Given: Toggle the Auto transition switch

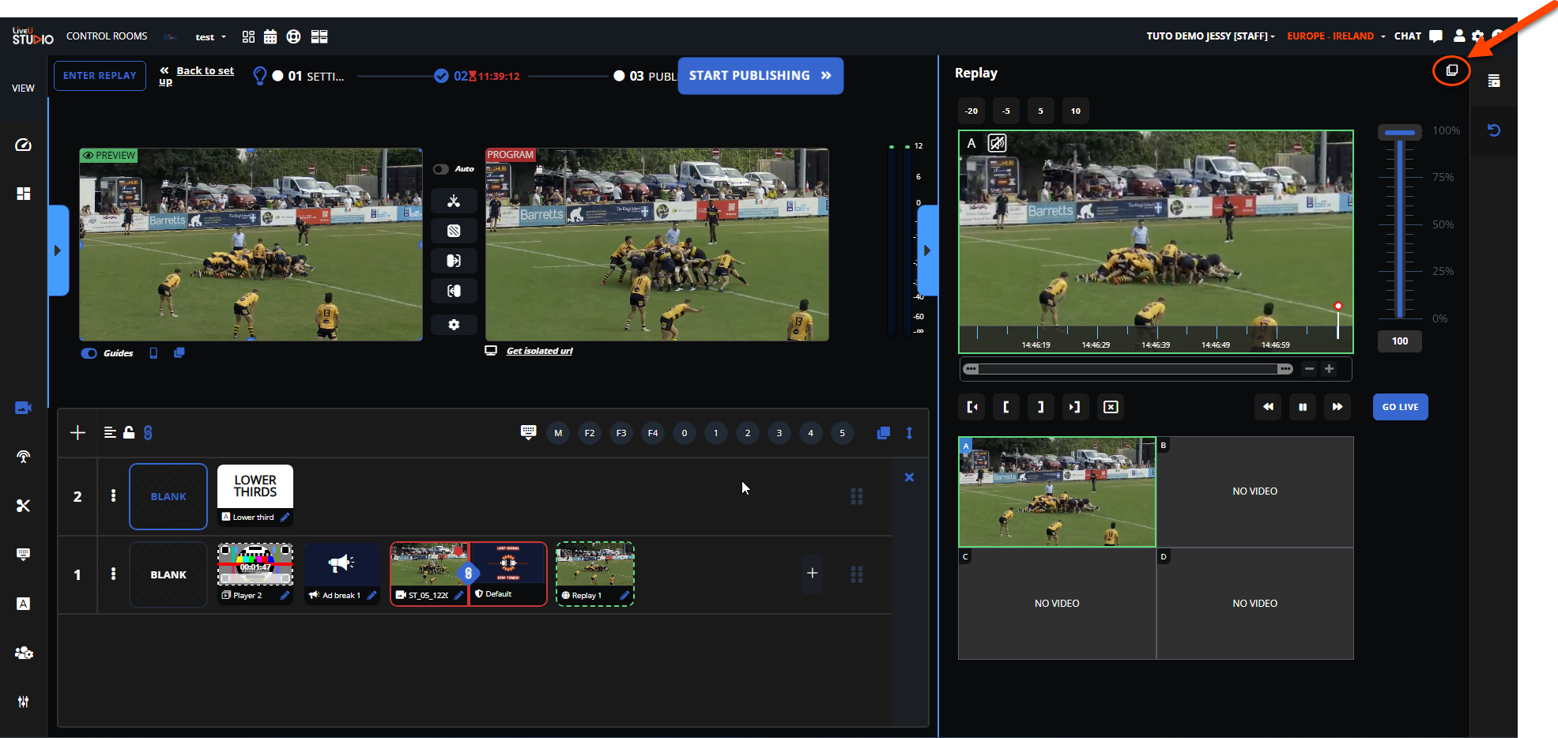Looking at the screenshot, I should point(441,169).
